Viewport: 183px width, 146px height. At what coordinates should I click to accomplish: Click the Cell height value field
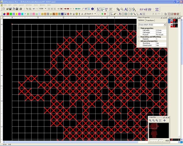161,32
